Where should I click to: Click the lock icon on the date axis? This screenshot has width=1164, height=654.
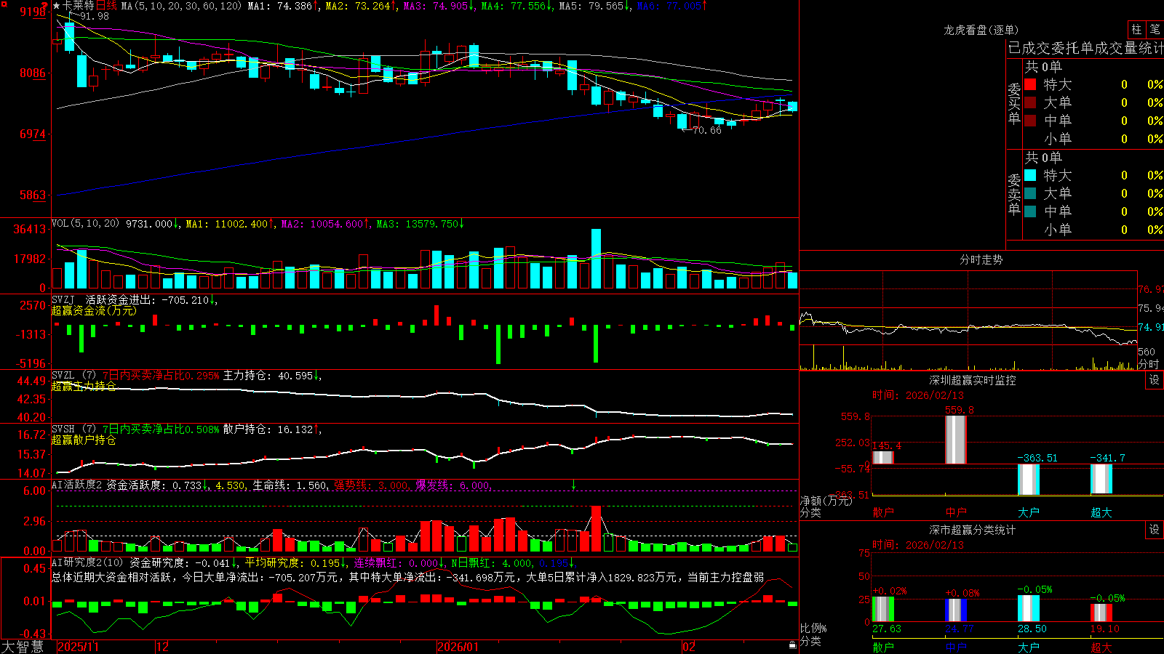coord(792,645)
